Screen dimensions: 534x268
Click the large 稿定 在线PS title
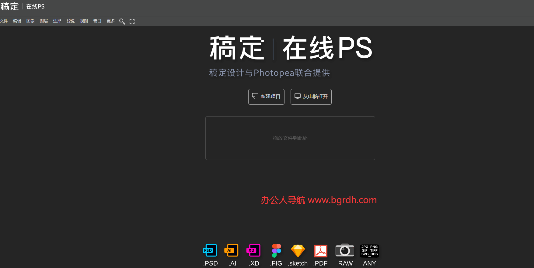pyautogui.click(x=291, y=48)
